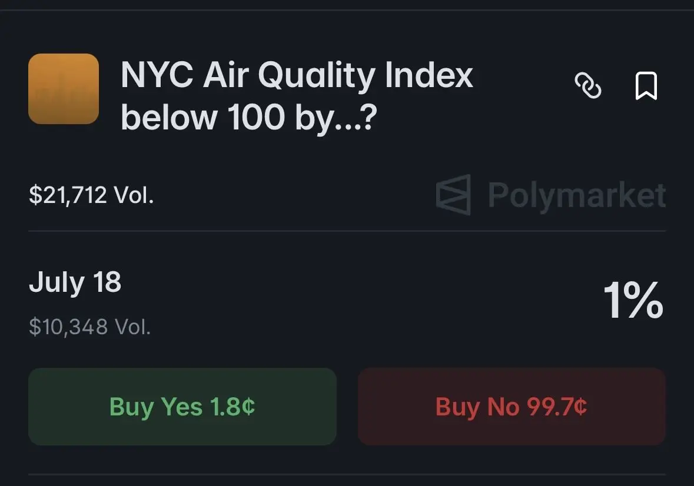Click the divider below total volume
Screen dimensions: 694x486
point(347,231)
